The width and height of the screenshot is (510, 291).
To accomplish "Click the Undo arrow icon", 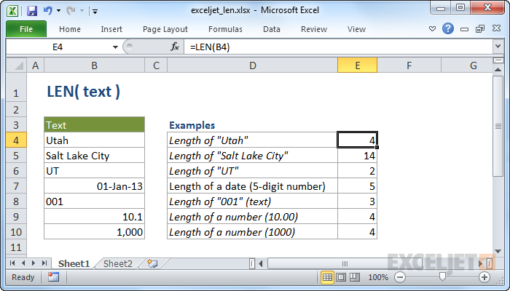I will (48, 11).
